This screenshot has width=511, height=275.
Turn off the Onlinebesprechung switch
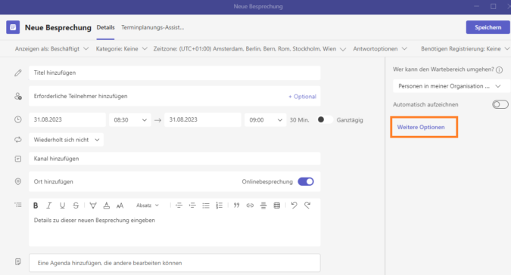306,181
